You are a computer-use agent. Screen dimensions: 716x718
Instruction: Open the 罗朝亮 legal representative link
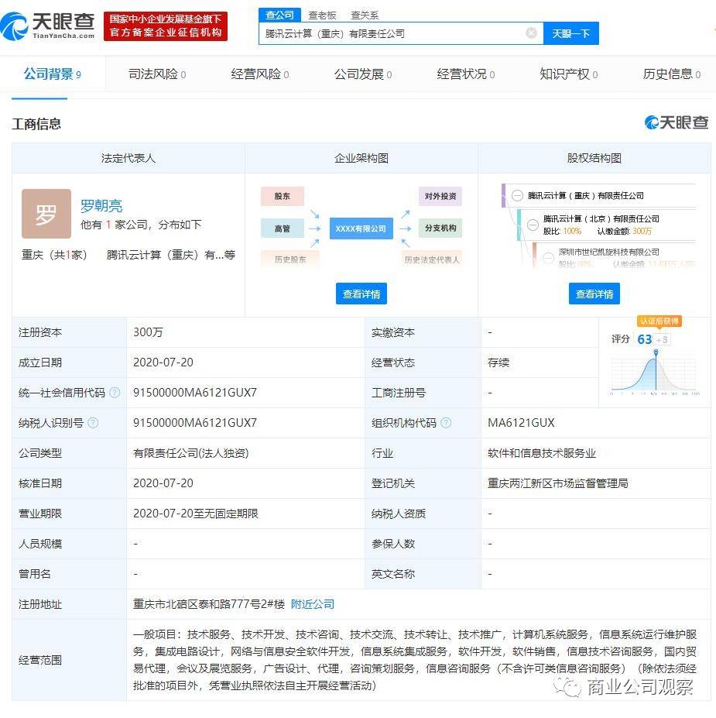[101, 206]
